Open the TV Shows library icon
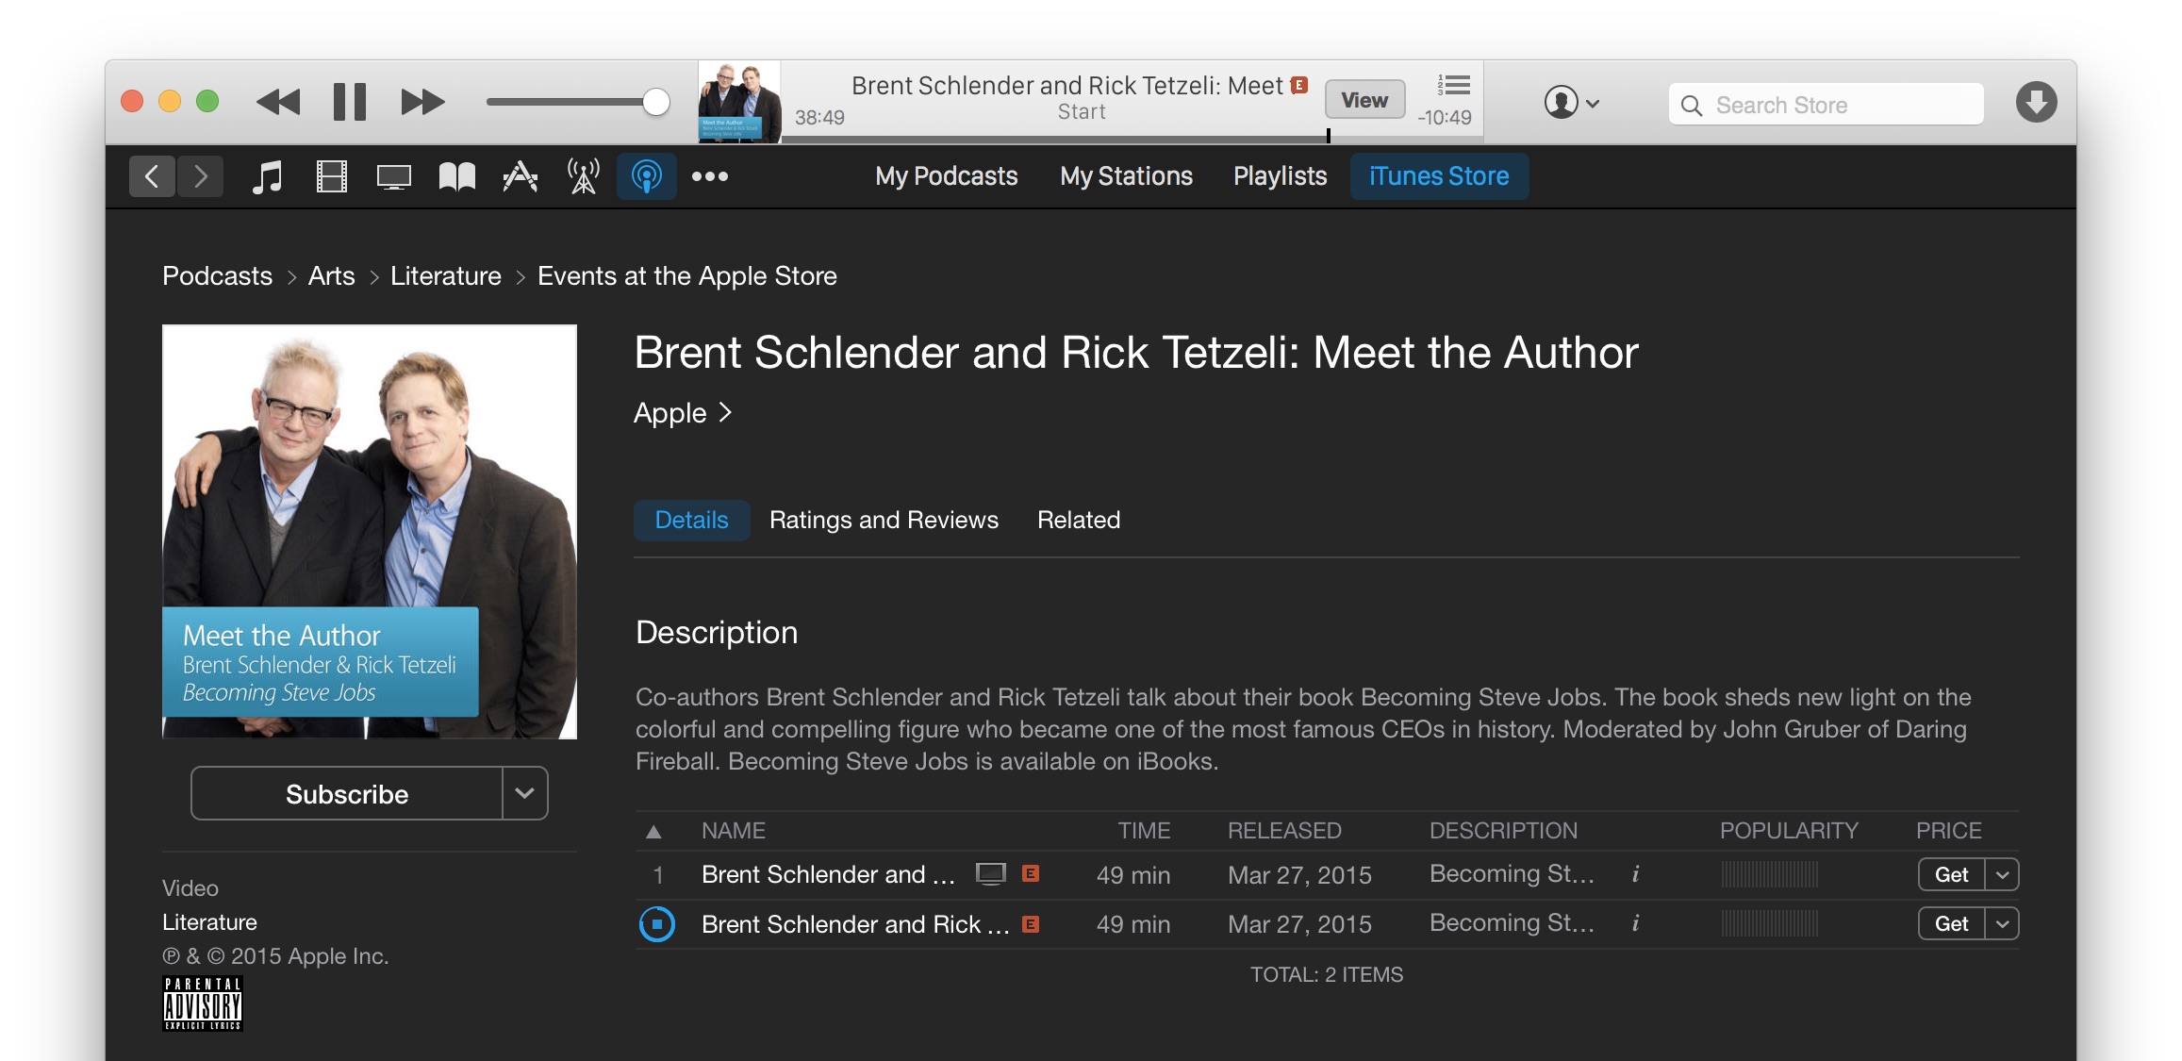 (x=393, y=176)
